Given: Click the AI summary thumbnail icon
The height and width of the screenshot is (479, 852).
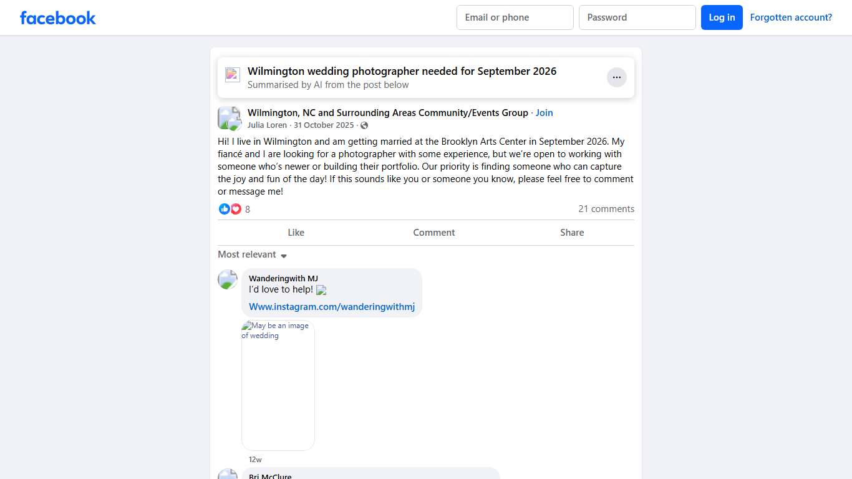Looking at the screenshot, I should pyautogui.click(x=233, y=75).
